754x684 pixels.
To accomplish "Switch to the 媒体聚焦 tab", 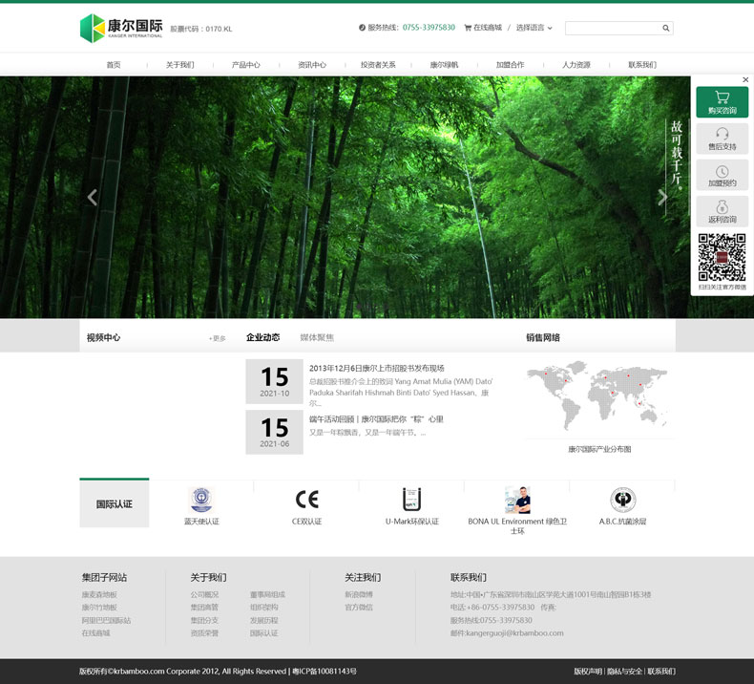I will point(317,337).
